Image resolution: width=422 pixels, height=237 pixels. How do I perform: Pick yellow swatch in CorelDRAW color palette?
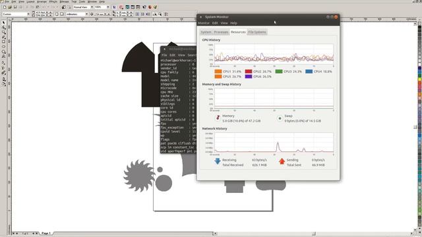point(419,80)
